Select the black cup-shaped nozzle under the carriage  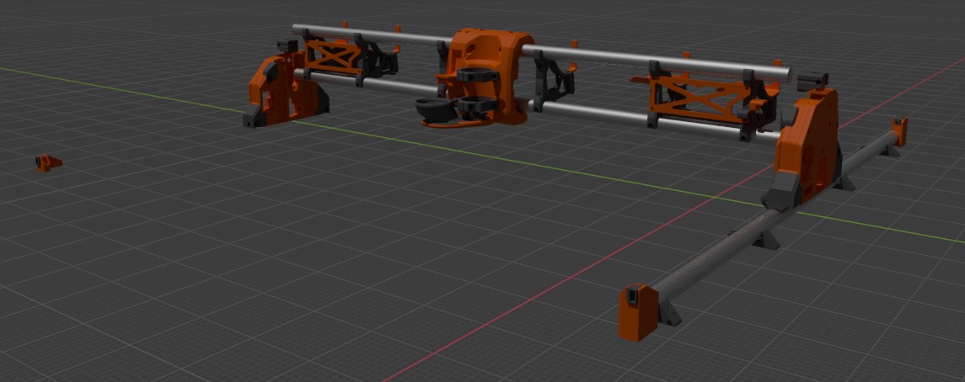433,108
